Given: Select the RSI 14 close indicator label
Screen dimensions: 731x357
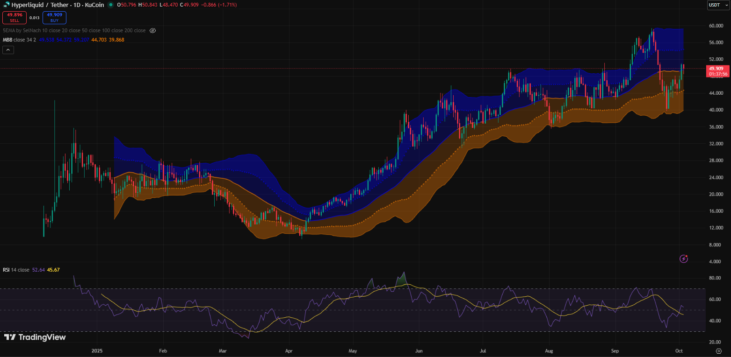Looking at the screenshot, I should (x=16, y=270).
